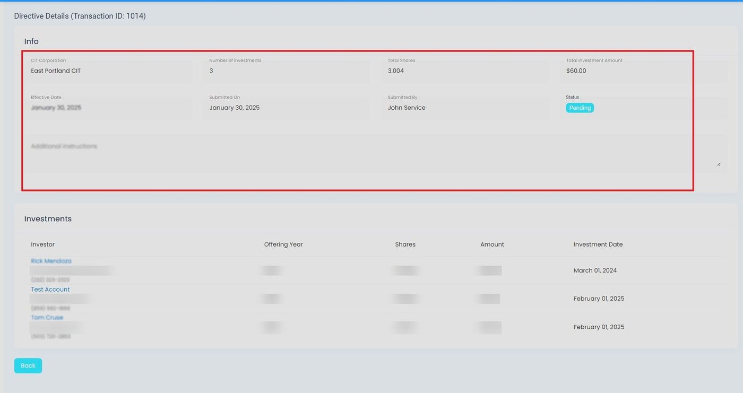Click the Amount column header
This screenshot has width=743, height=393.
pyautogui.click(x=492, y=244)
